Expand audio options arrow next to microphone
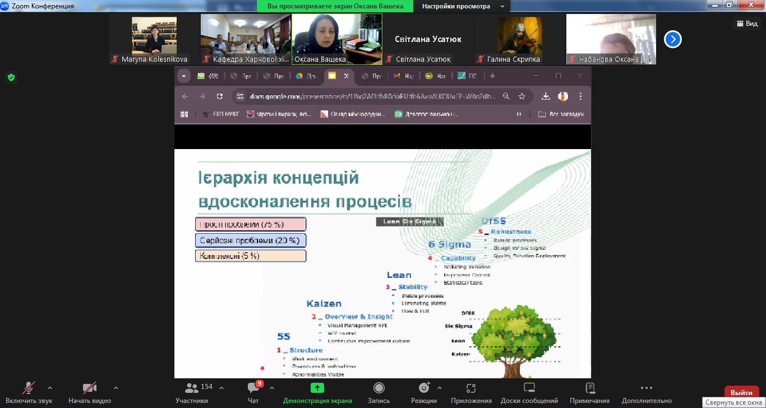The height and width of the screenshot is (408, 766). [x=50, y=388]
